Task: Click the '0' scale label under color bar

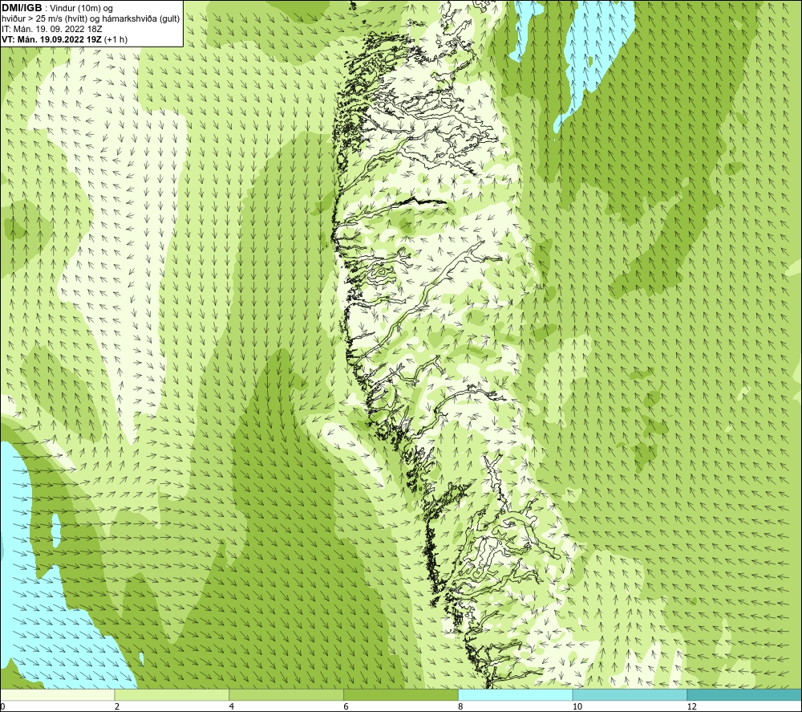Action: (2, 706)
